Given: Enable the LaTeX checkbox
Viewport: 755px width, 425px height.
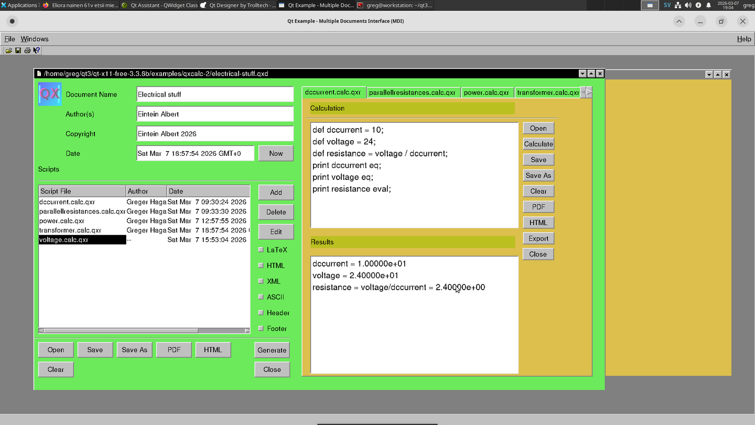Looking at the screenshot, I should coord(261,250).
